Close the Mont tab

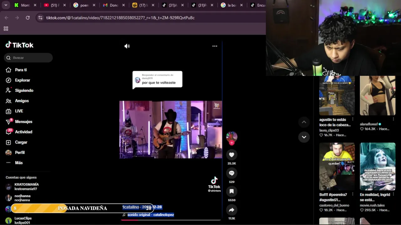click(35, 5)
